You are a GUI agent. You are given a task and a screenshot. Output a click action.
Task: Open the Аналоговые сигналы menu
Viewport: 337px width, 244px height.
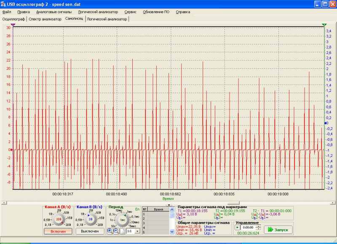click(54, 12)
